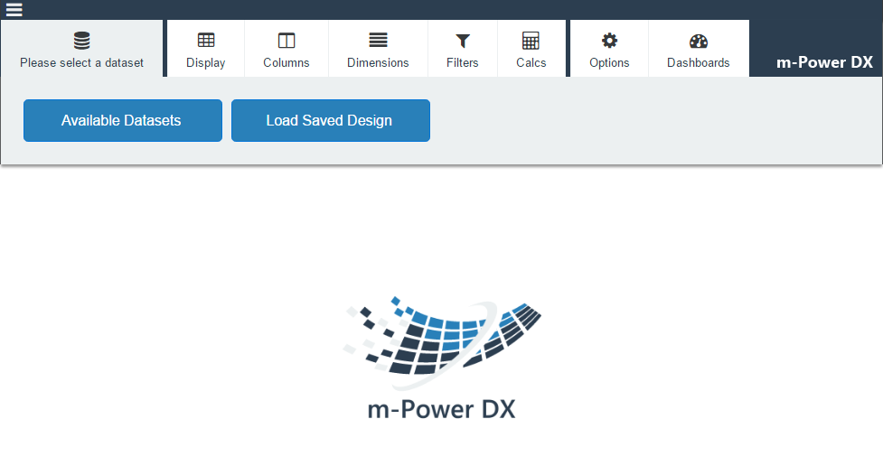
Task: Open the Options tab label
Action: 609,62
